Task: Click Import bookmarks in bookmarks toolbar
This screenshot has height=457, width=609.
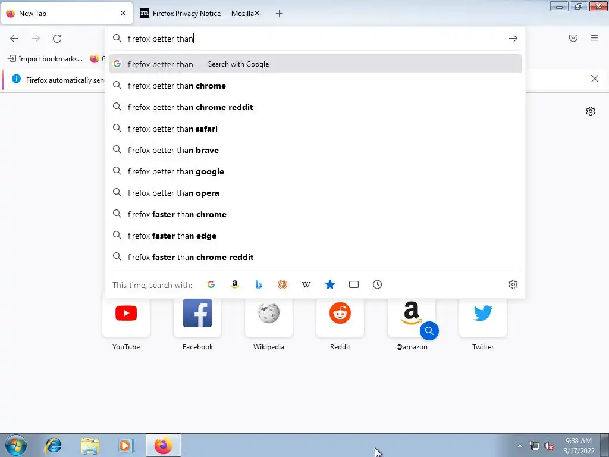Action: [45, 59]
